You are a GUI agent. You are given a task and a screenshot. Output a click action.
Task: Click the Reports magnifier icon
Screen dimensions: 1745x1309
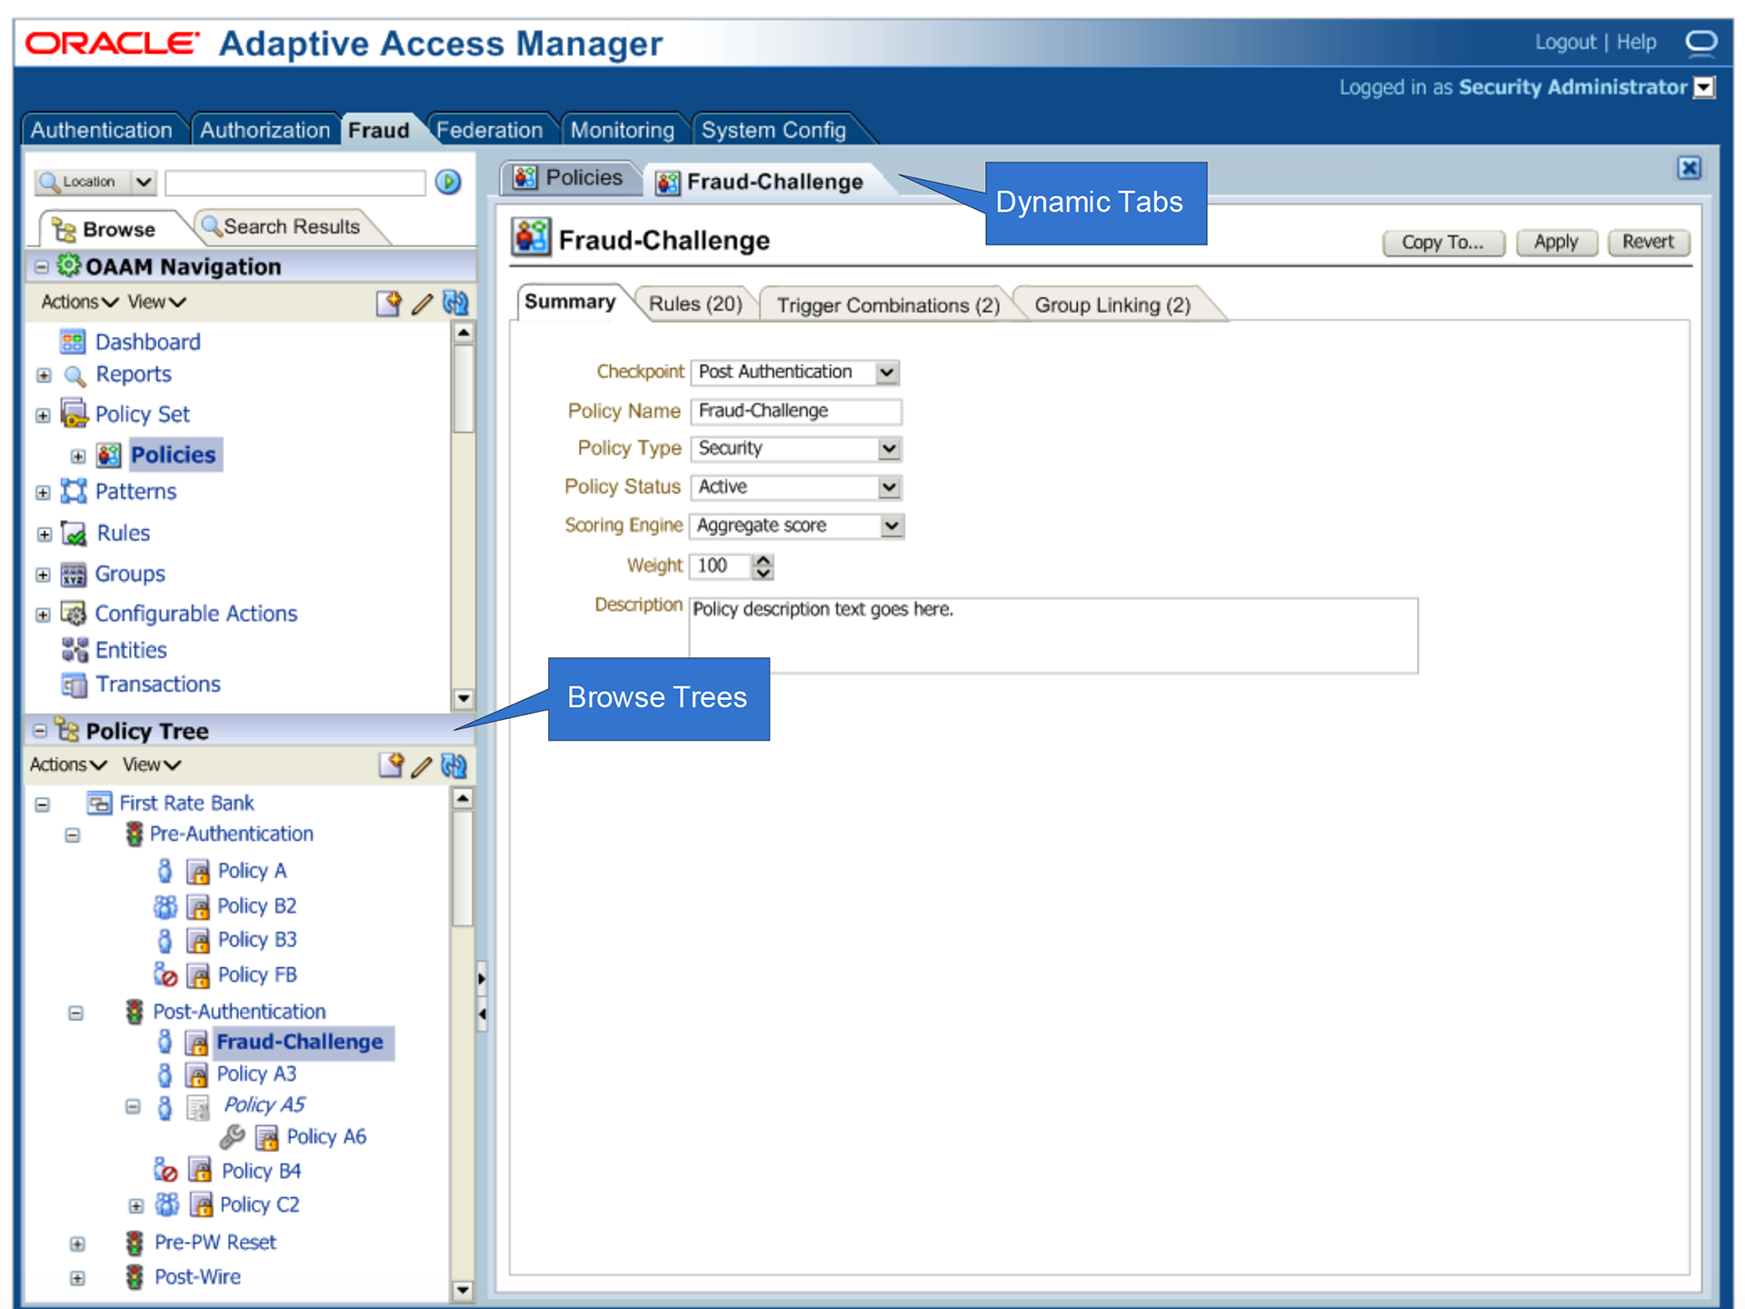pyautogui.click(x=75, y=375)
